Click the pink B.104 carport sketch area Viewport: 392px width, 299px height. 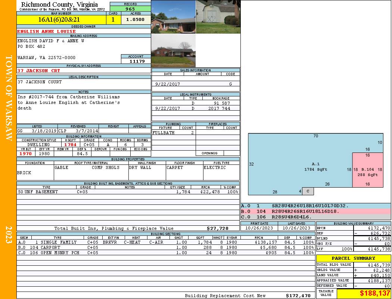tap(368, 170)
